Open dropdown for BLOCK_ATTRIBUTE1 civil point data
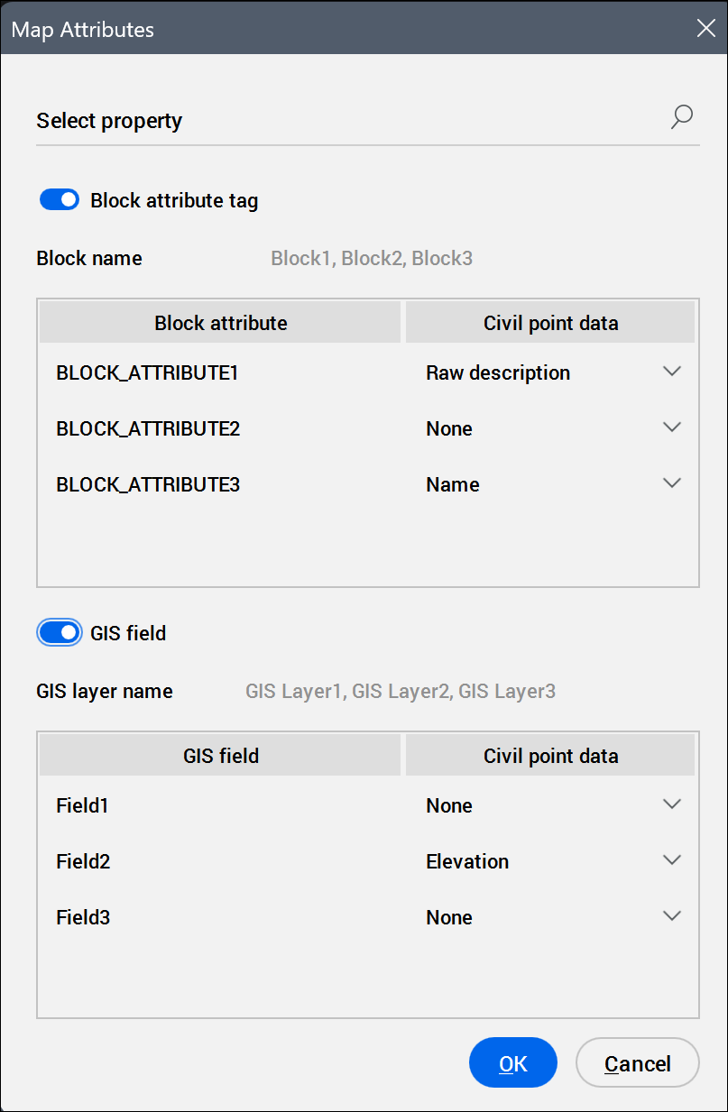Viewport: 728px width, 1112px height. click(x=671, y=372)
